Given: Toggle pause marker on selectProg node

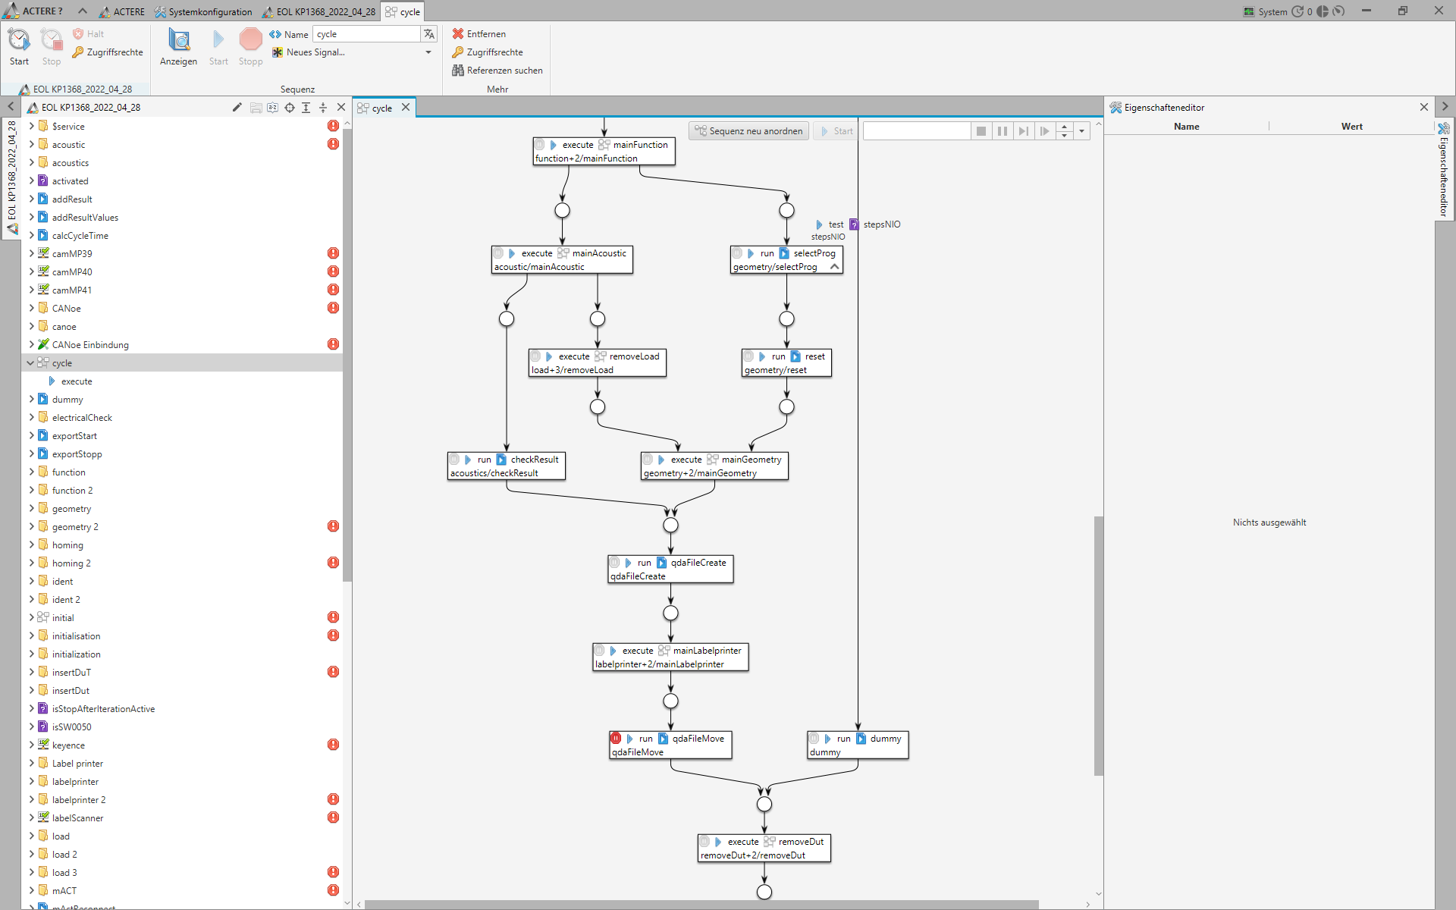Looking at the screenshot, I should (x=737, y=253).
